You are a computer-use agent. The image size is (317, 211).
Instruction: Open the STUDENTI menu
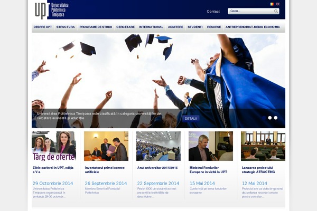click(195, 27)
